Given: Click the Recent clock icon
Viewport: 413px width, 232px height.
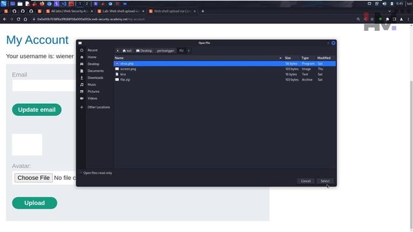Looking at the screenshot, I should 82,50.
